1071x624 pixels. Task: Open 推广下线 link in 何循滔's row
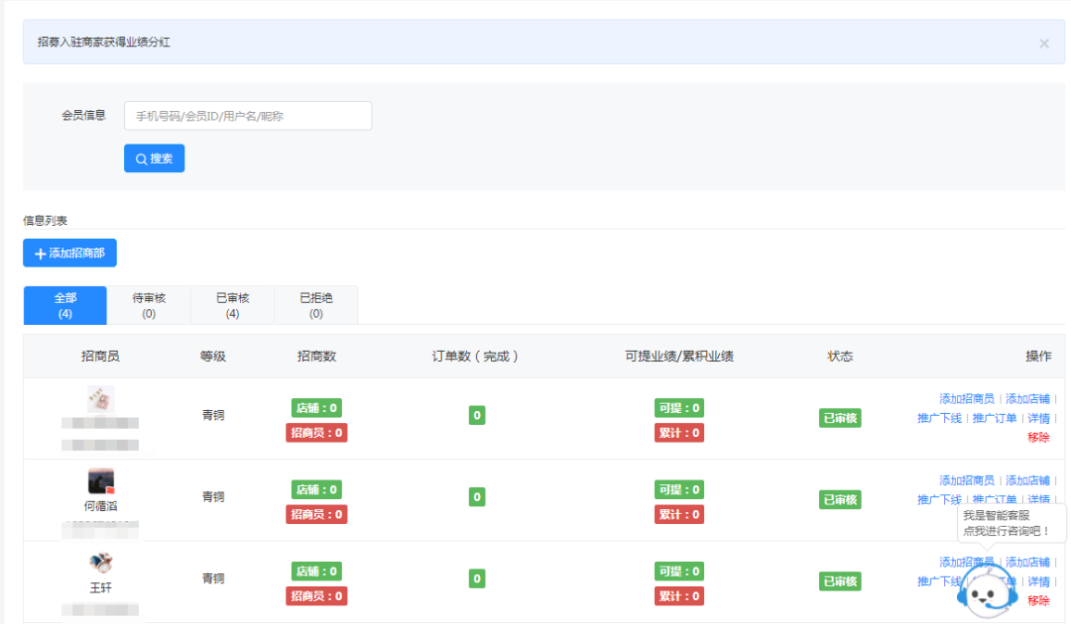(x=939, y=500)
